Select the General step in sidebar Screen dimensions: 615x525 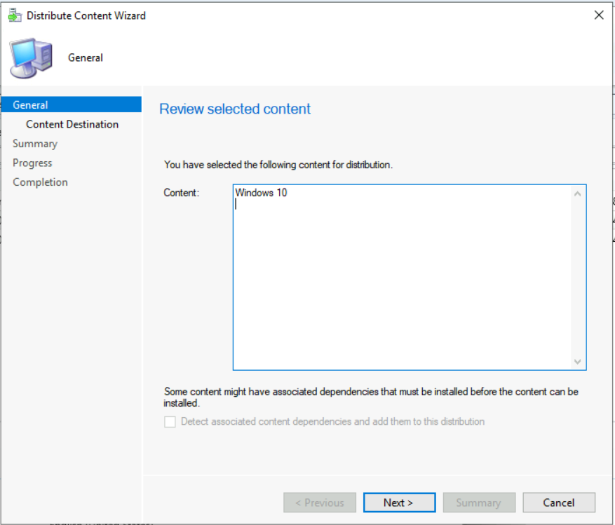[72, 104]
